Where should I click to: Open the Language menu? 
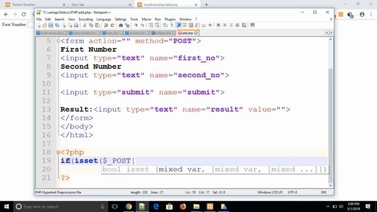click(x=104, y=19)
